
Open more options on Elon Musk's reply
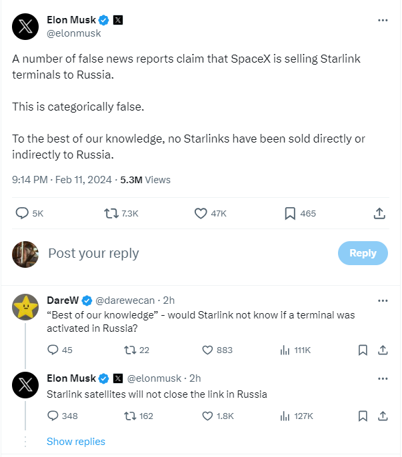[x=383, y=378]
